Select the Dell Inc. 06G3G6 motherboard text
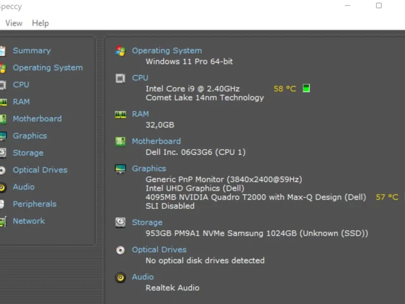Screen dimensions: 405x304 [x=196, y=152]
